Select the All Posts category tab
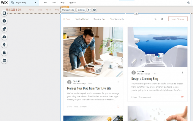The height and width of the screenshot is (121, 193). (x=67, y=19)
